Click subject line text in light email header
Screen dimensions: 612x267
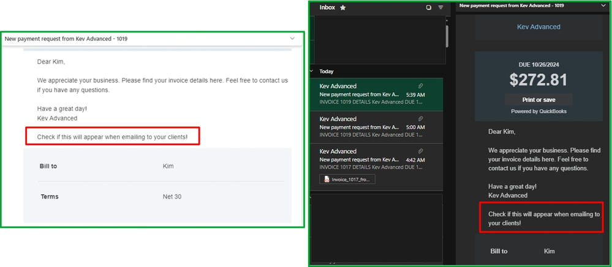click(66, 39)
